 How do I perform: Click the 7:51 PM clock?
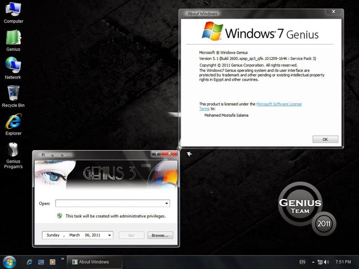pyautogui.click(x=343, y=262)
